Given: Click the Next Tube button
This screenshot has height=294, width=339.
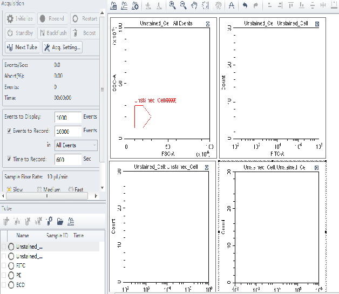Looking at the screenshot, I should click(x=22, y=47).
